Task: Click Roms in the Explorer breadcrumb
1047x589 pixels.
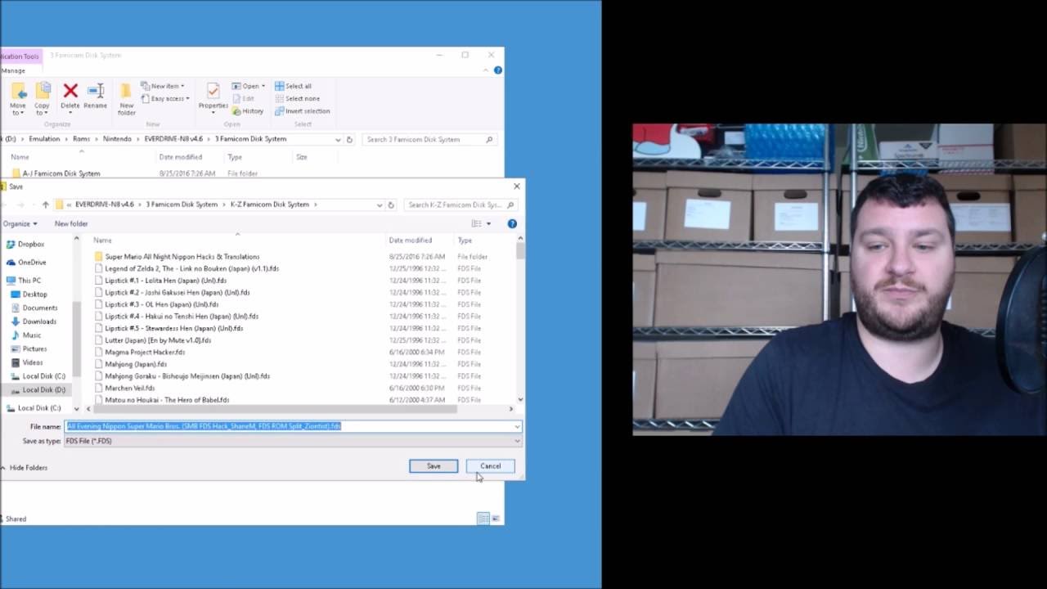Action: coord(81,139)
